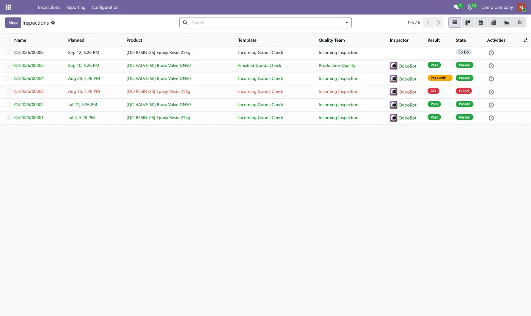Go to next page of records
This screenshot has width=531, height=316.
pos(438,22)
